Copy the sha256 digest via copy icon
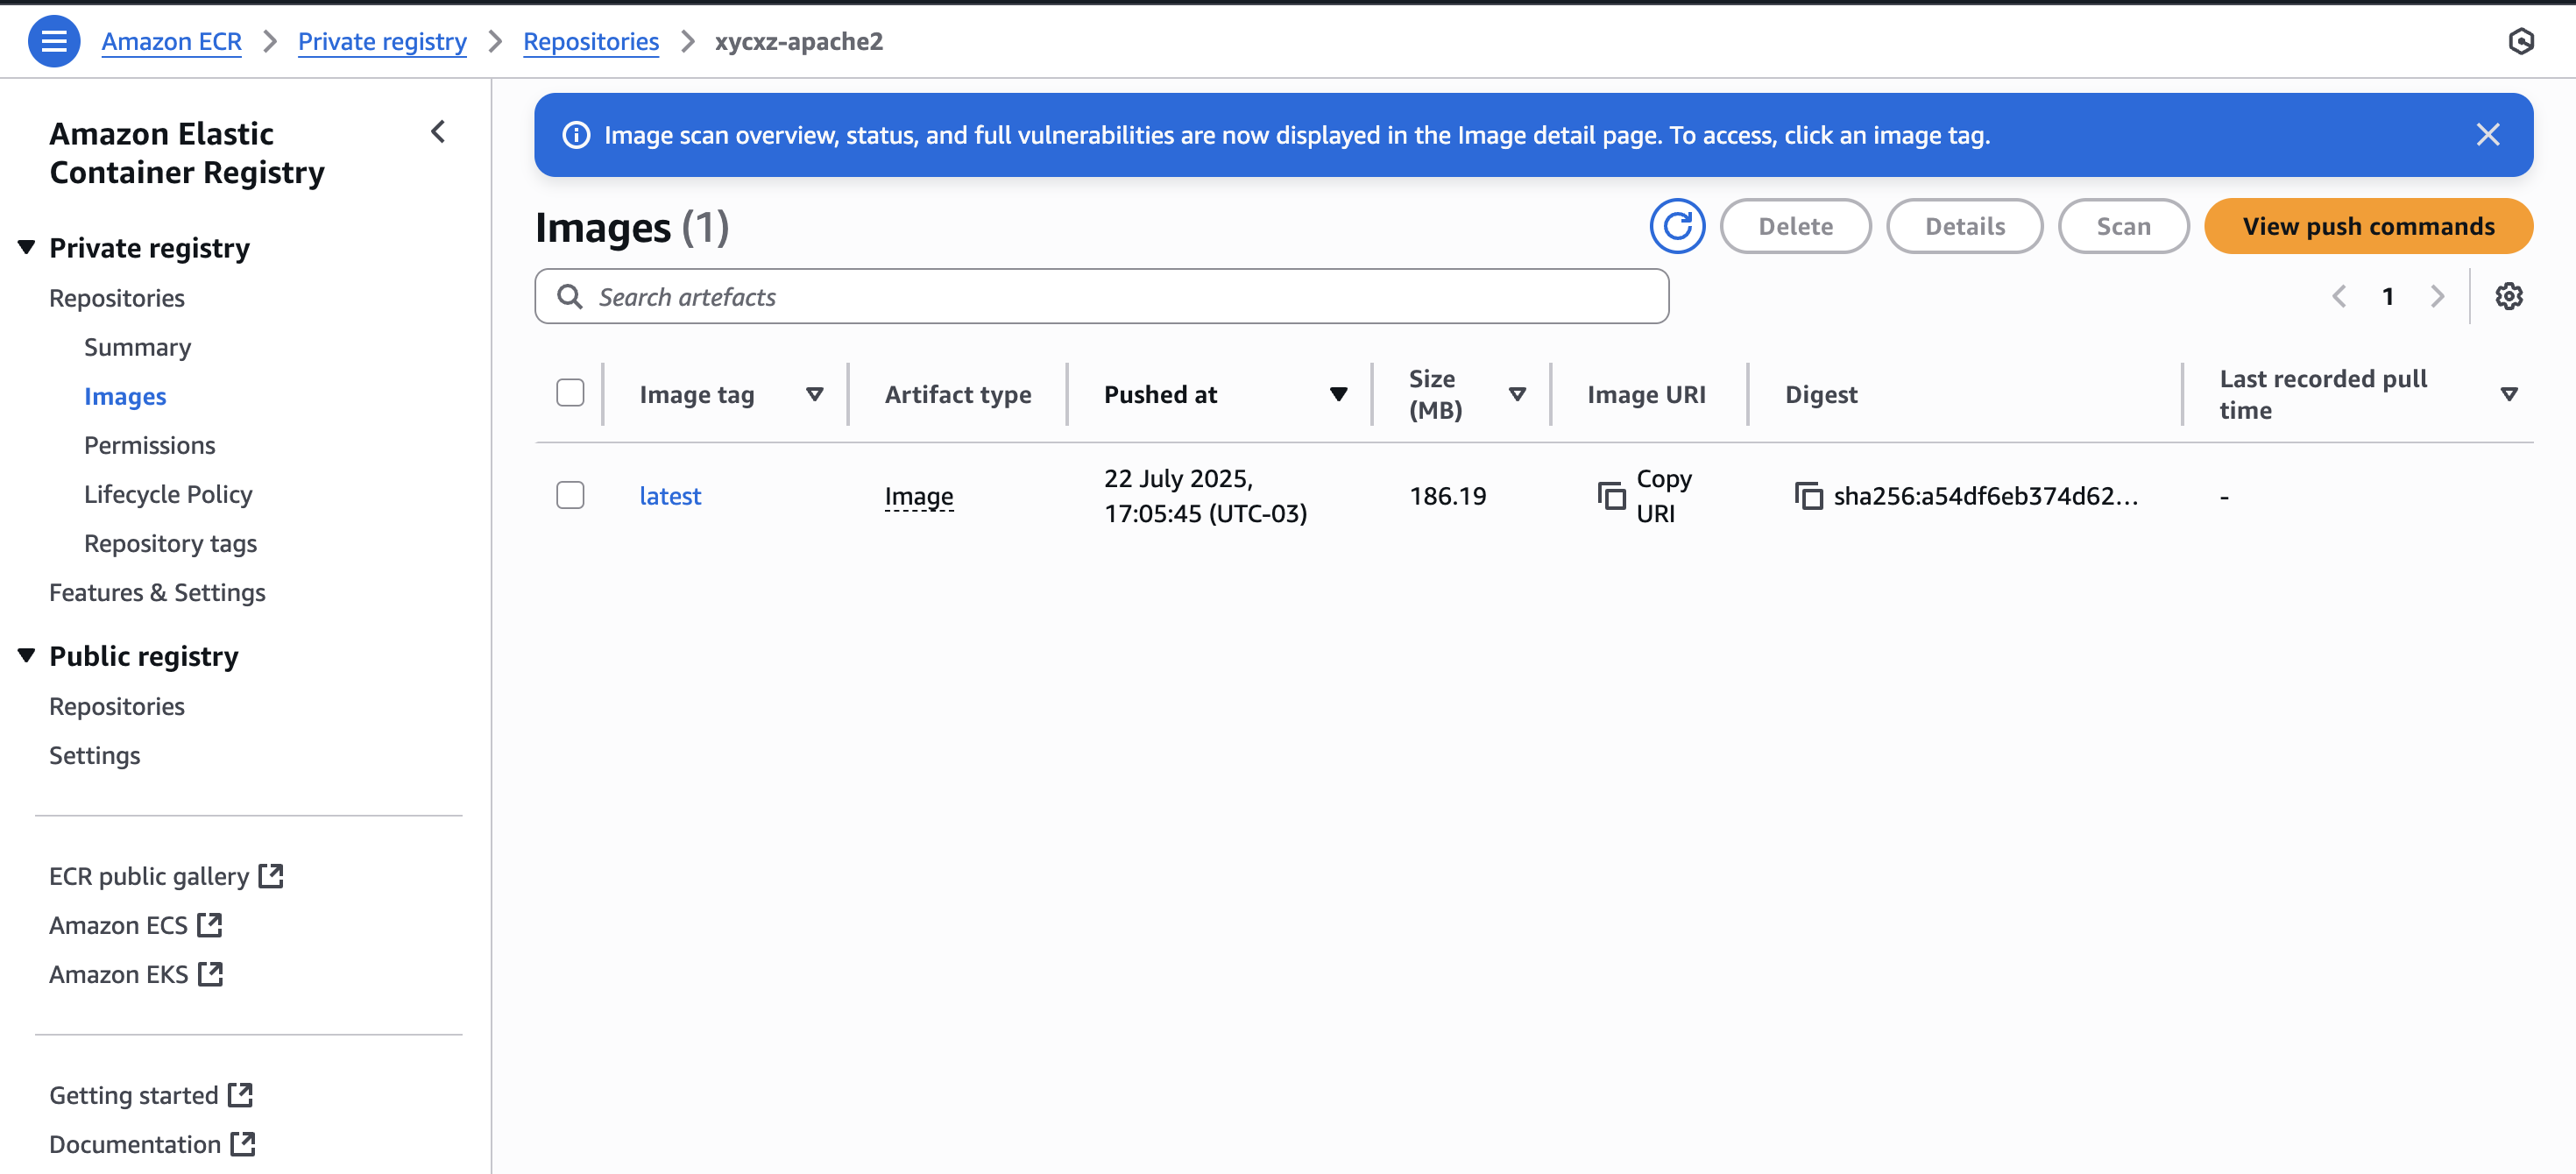 [x=1808, y=495]
